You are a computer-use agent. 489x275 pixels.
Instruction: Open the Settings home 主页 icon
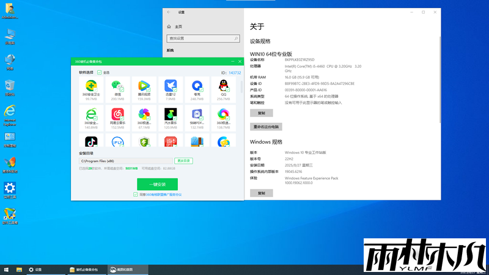click(169, 26)
